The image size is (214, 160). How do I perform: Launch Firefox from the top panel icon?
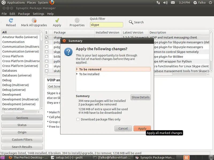coord(52,2)
